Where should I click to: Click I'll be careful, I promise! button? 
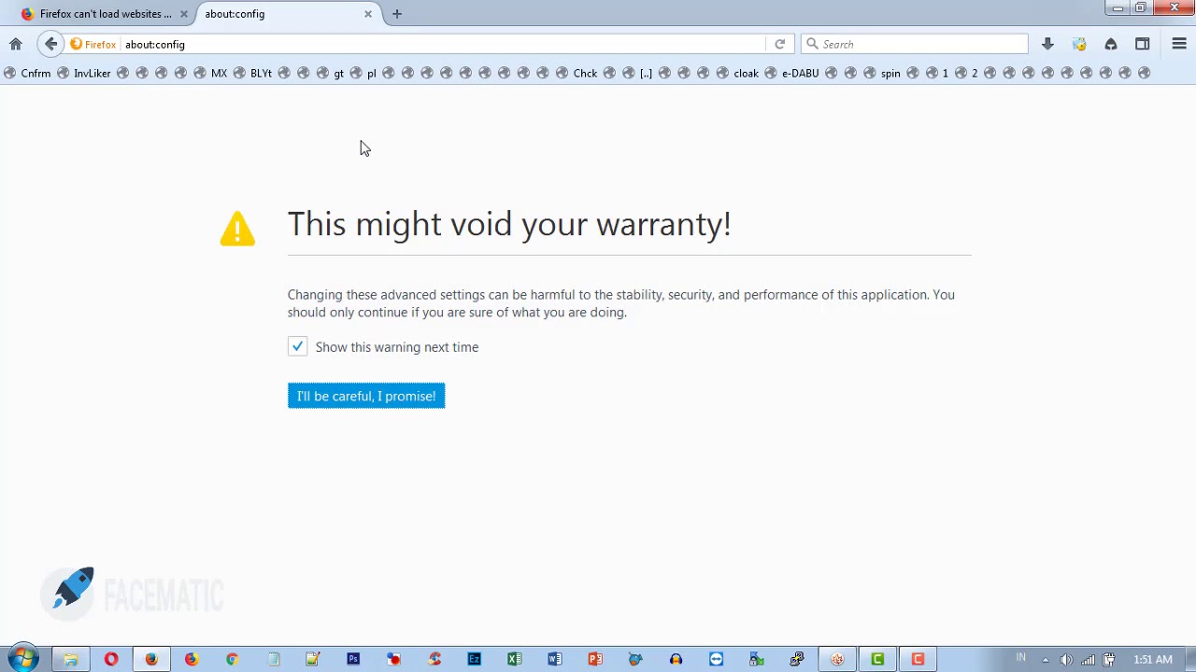point(366,396)
